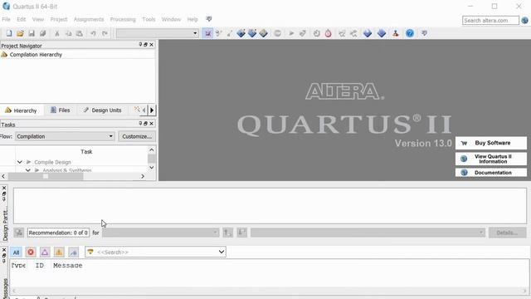Collapse the Analysis & Synthesis task
This screenshot has width=531, height=299.
(x=28, y=170)
